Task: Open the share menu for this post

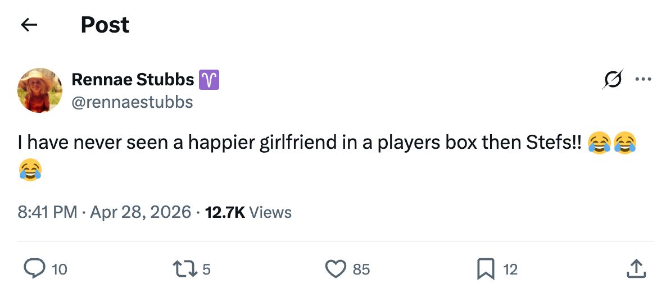Action: tap(636, 269)
